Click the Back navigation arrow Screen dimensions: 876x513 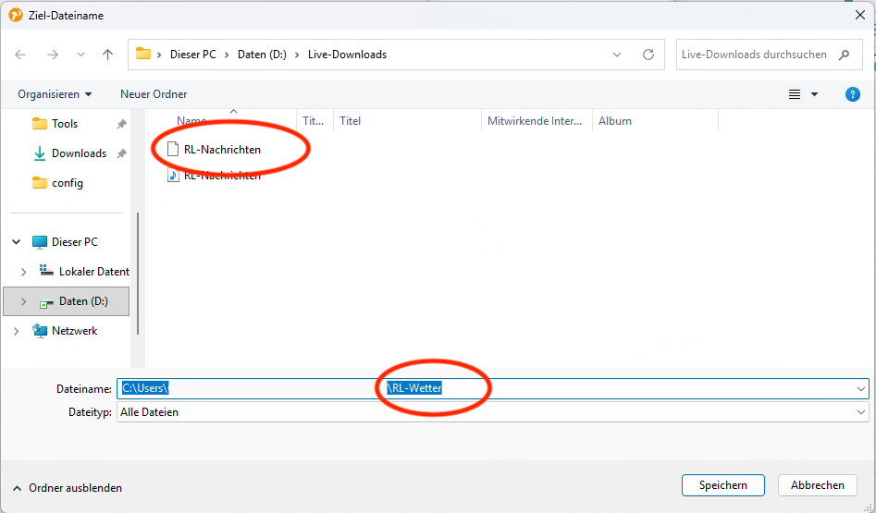[21, 55]
